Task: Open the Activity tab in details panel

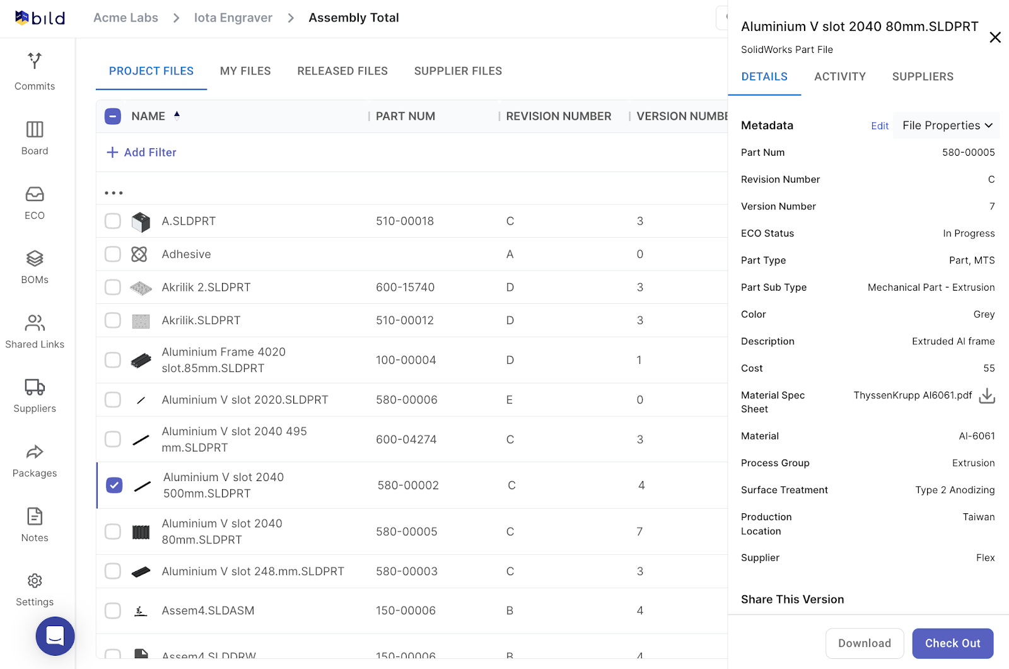Action: tap(839, 77)
